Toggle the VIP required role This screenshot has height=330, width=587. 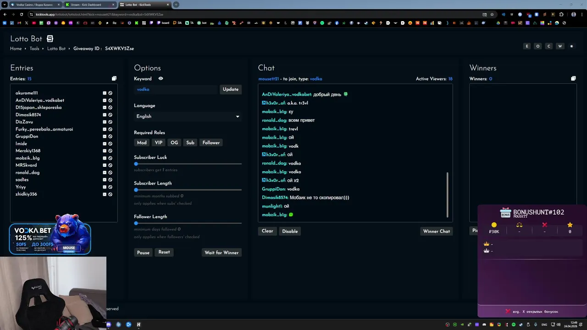(159, 143)
